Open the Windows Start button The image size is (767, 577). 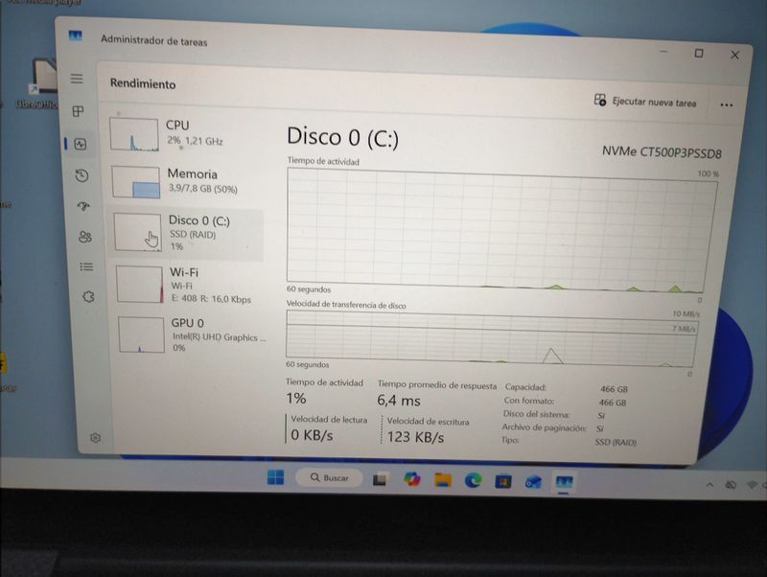tap(275, 477)
